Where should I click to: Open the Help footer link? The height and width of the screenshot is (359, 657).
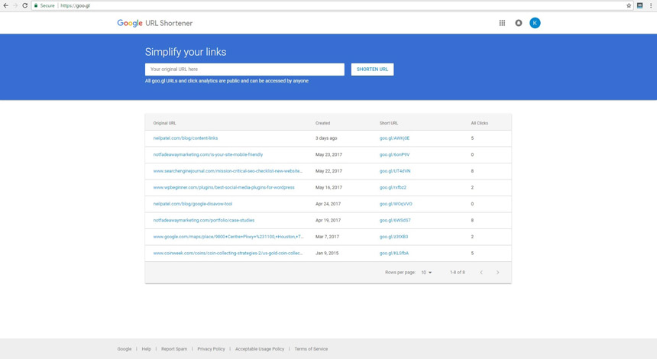146,349
